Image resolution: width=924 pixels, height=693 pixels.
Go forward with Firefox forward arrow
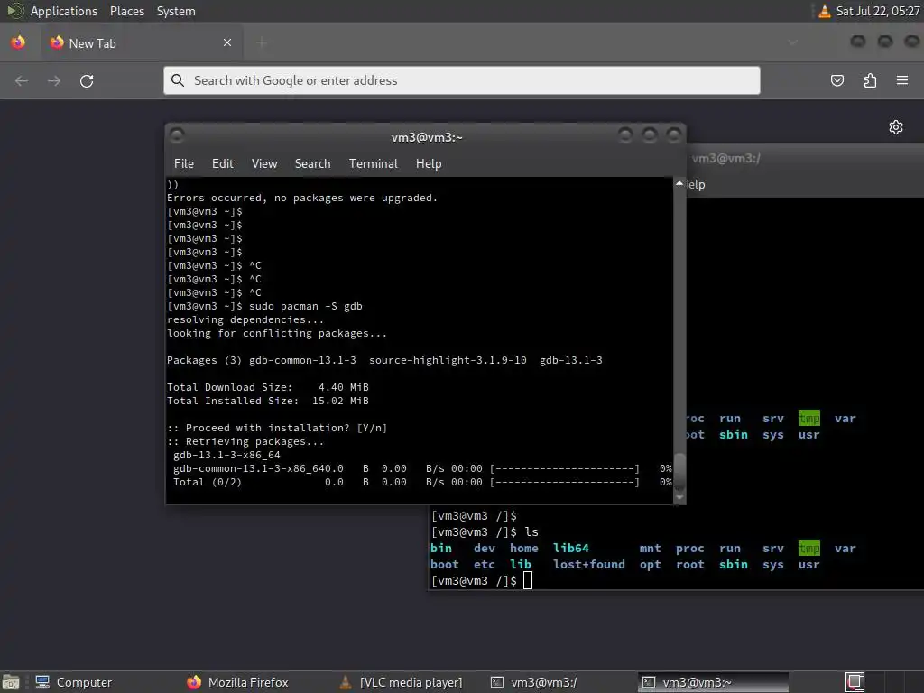tap(54, 80)
